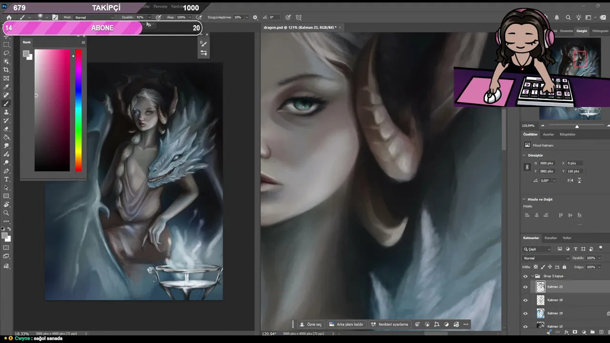610x343 pixels.
Task: Open the Akış 100% dropdown arrow
Action: click(190, 18)
